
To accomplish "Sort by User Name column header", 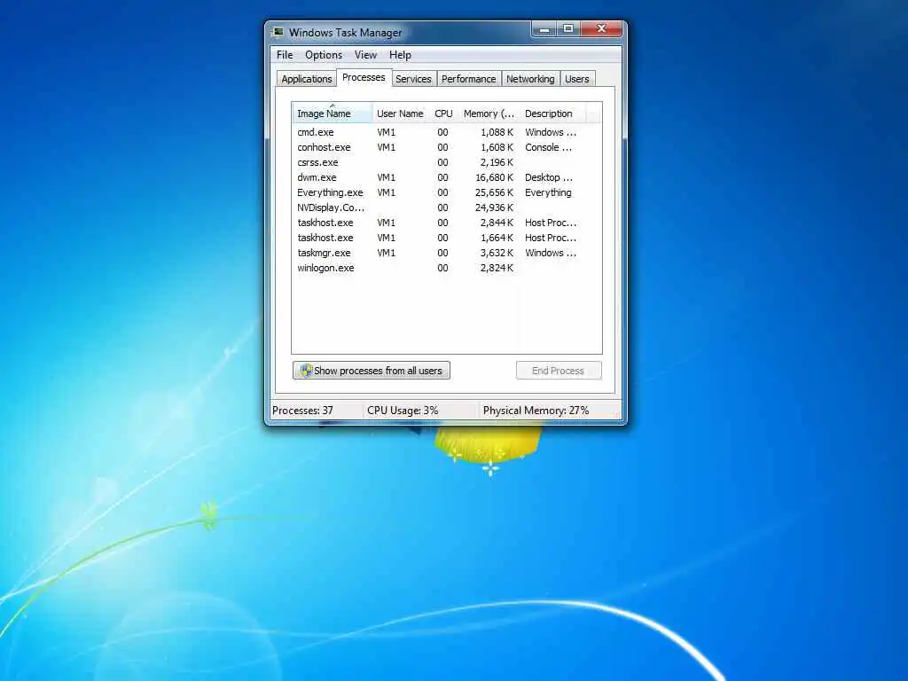I will pyautogui.click(x=400, y=113).
